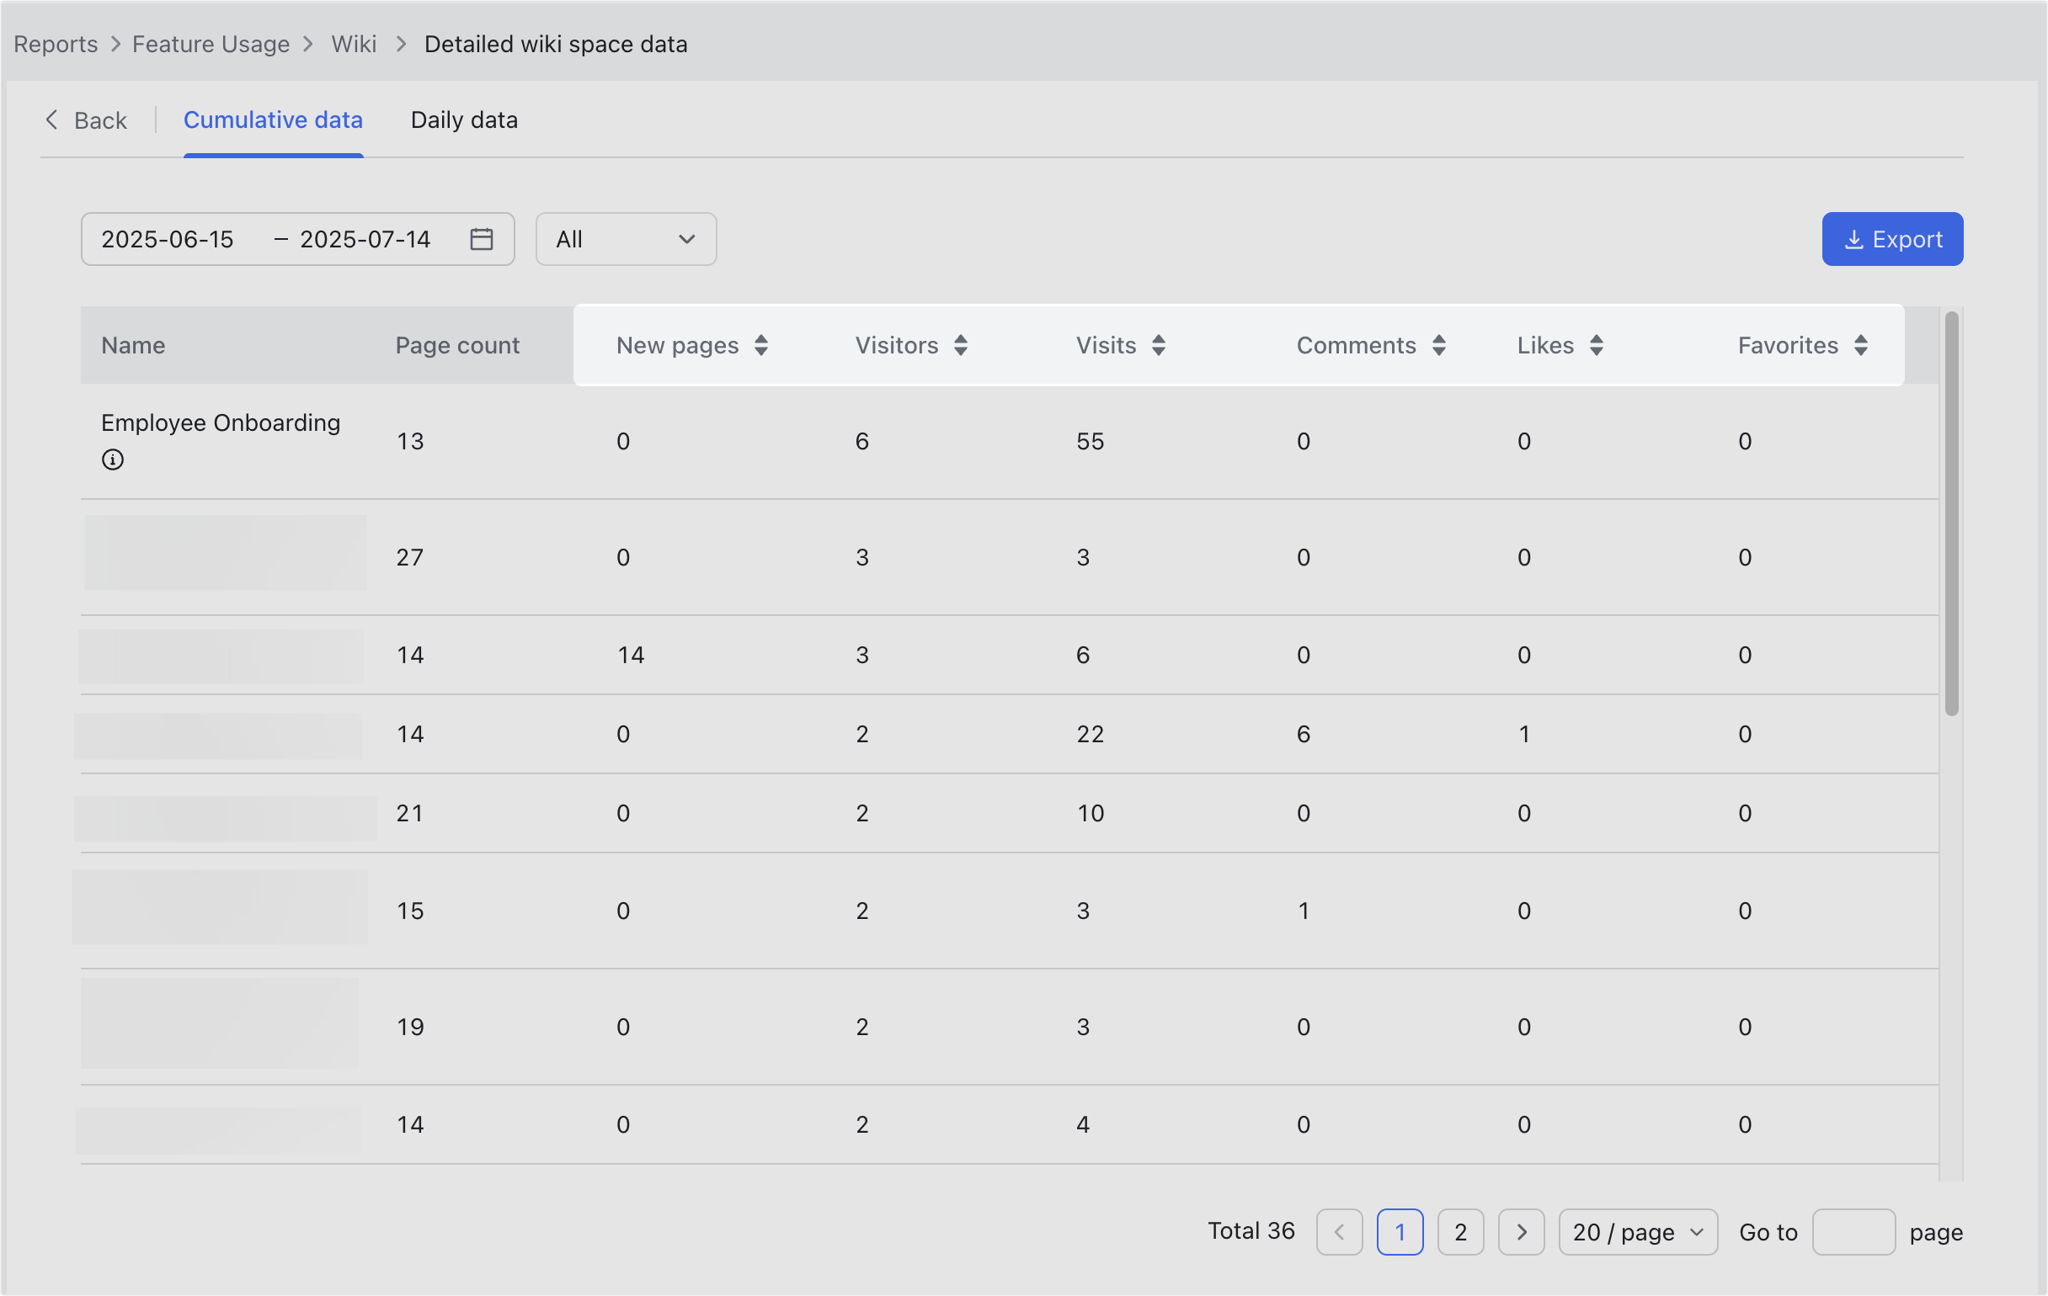This screenshot has height=1296, width=2048.
Task: Switch to Cumulative data tab
Action: coord(273,120)
